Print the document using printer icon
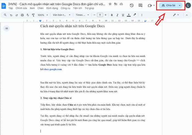Screen dimensions: 192x135 [x=22, y=15]
